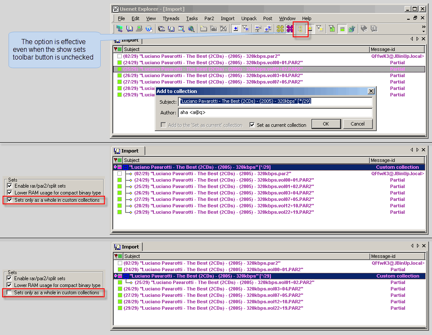
Task: Uncheck the ticked Sets only as a whole option
Action: click(x=10, y=200)
